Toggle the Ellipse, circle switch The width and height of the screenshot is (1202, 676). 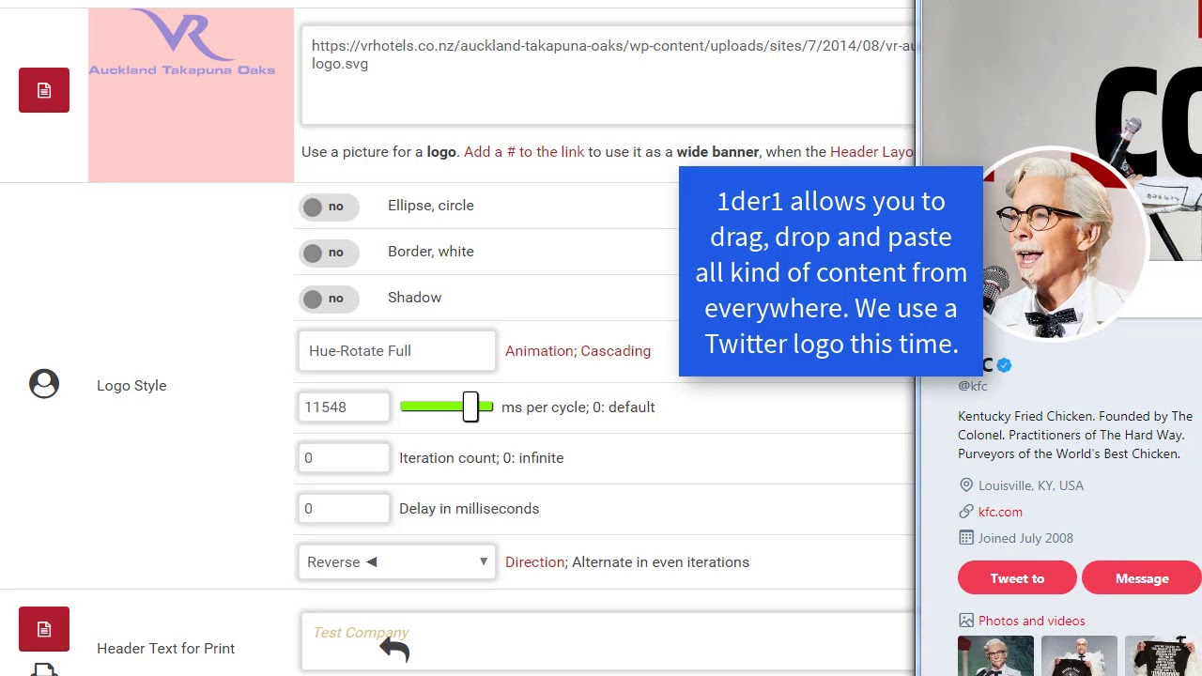coord(329,207)
